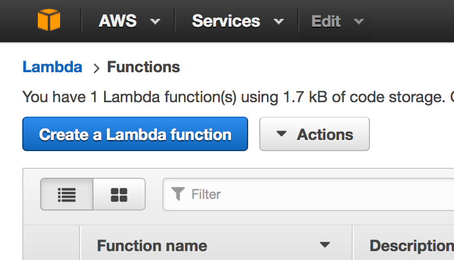Go to the Lambda breadcrumb link
Image resolution: width=454 pixels, height=260 pixels.
(52, 67)
